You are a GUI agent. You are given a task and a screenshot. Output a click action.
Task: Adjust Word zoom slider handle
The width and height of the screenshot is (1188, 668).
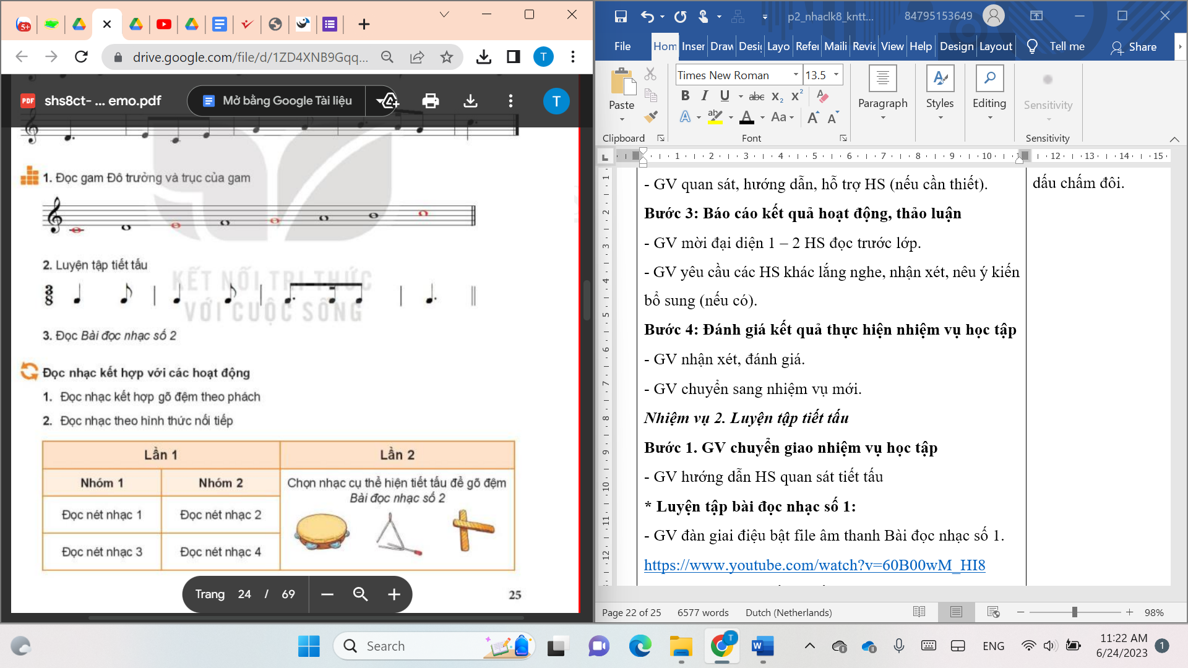[x=1075, y=612]
